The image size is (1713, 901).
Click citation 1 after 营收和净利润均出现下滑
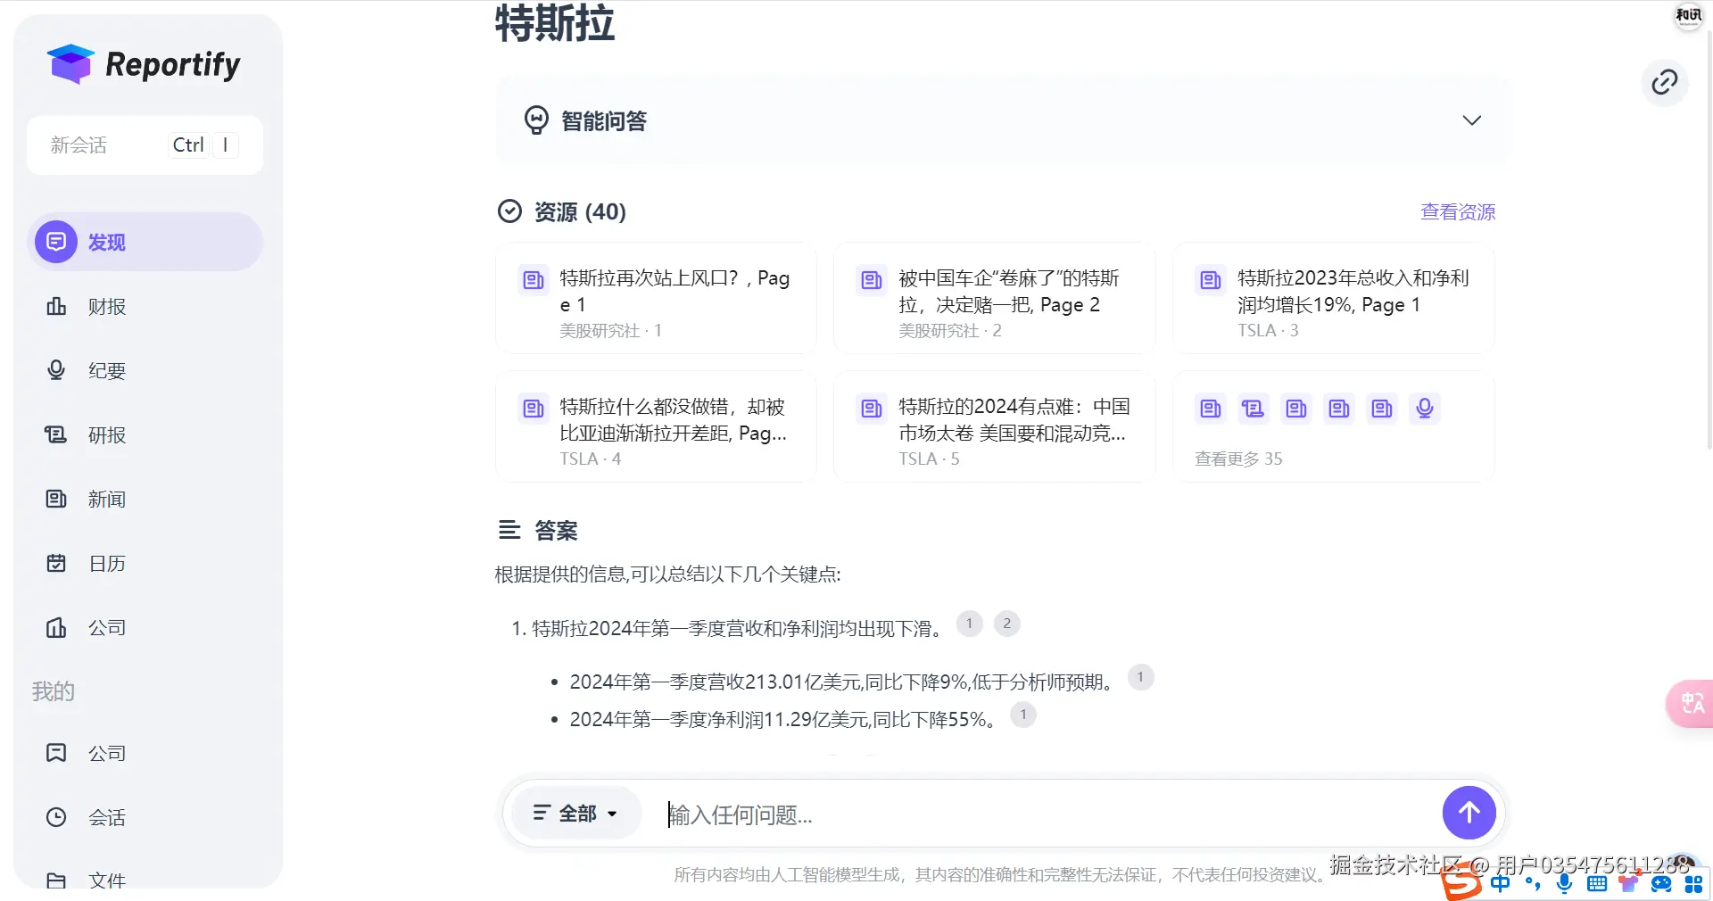click(969, 624)
